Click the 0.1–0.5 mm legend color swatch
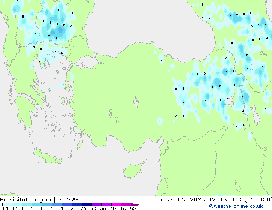 click(7, 204)
